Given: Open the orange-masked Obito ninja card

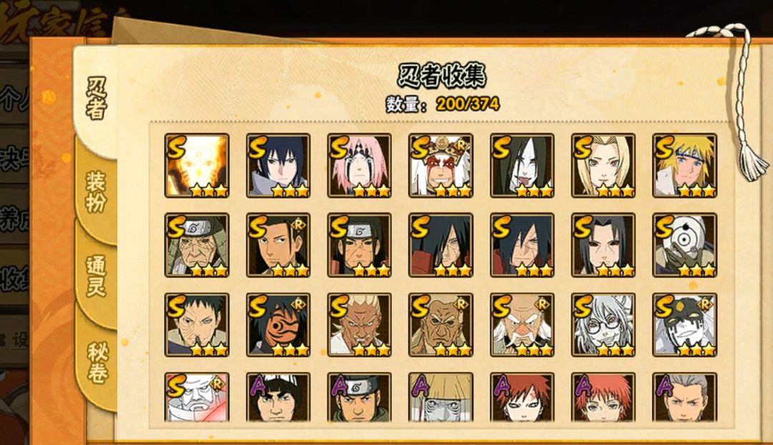Looking at the screenshot, I should coord(278,324).
